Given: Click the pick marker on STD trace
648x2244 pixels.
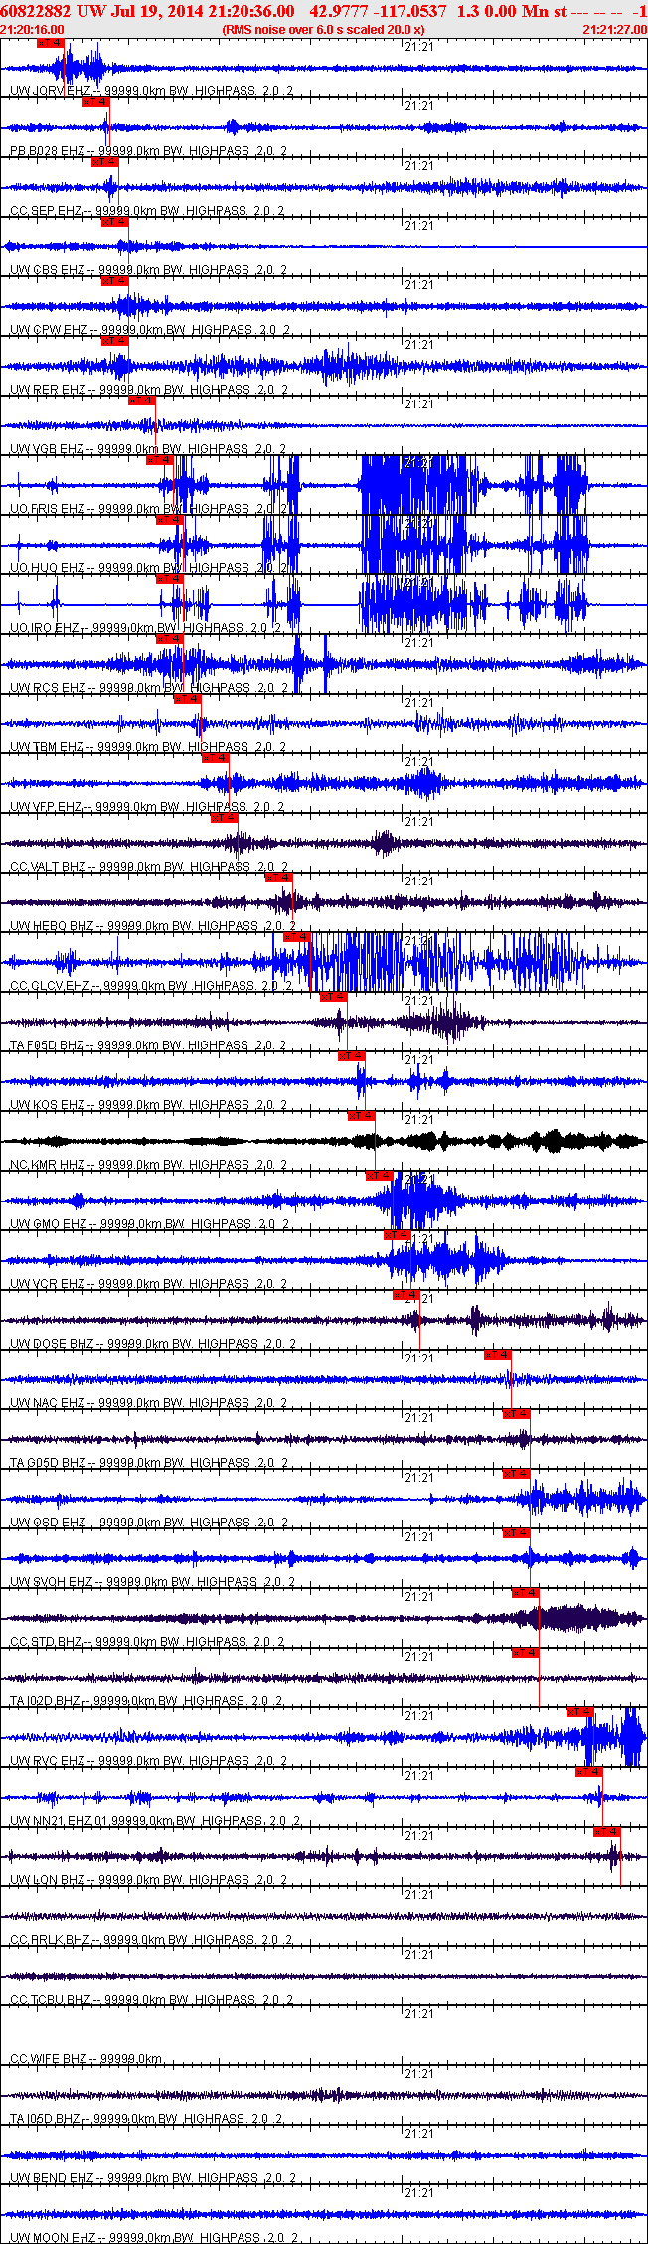Looking at the screenshot, I should pos(525,1592).
